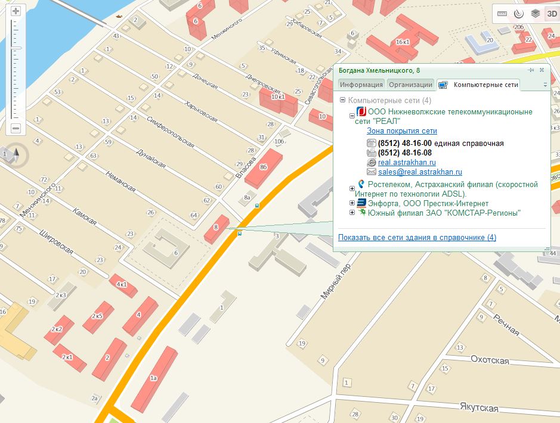
Task: Click the Камская street label
Action: (x=84, y=216)
